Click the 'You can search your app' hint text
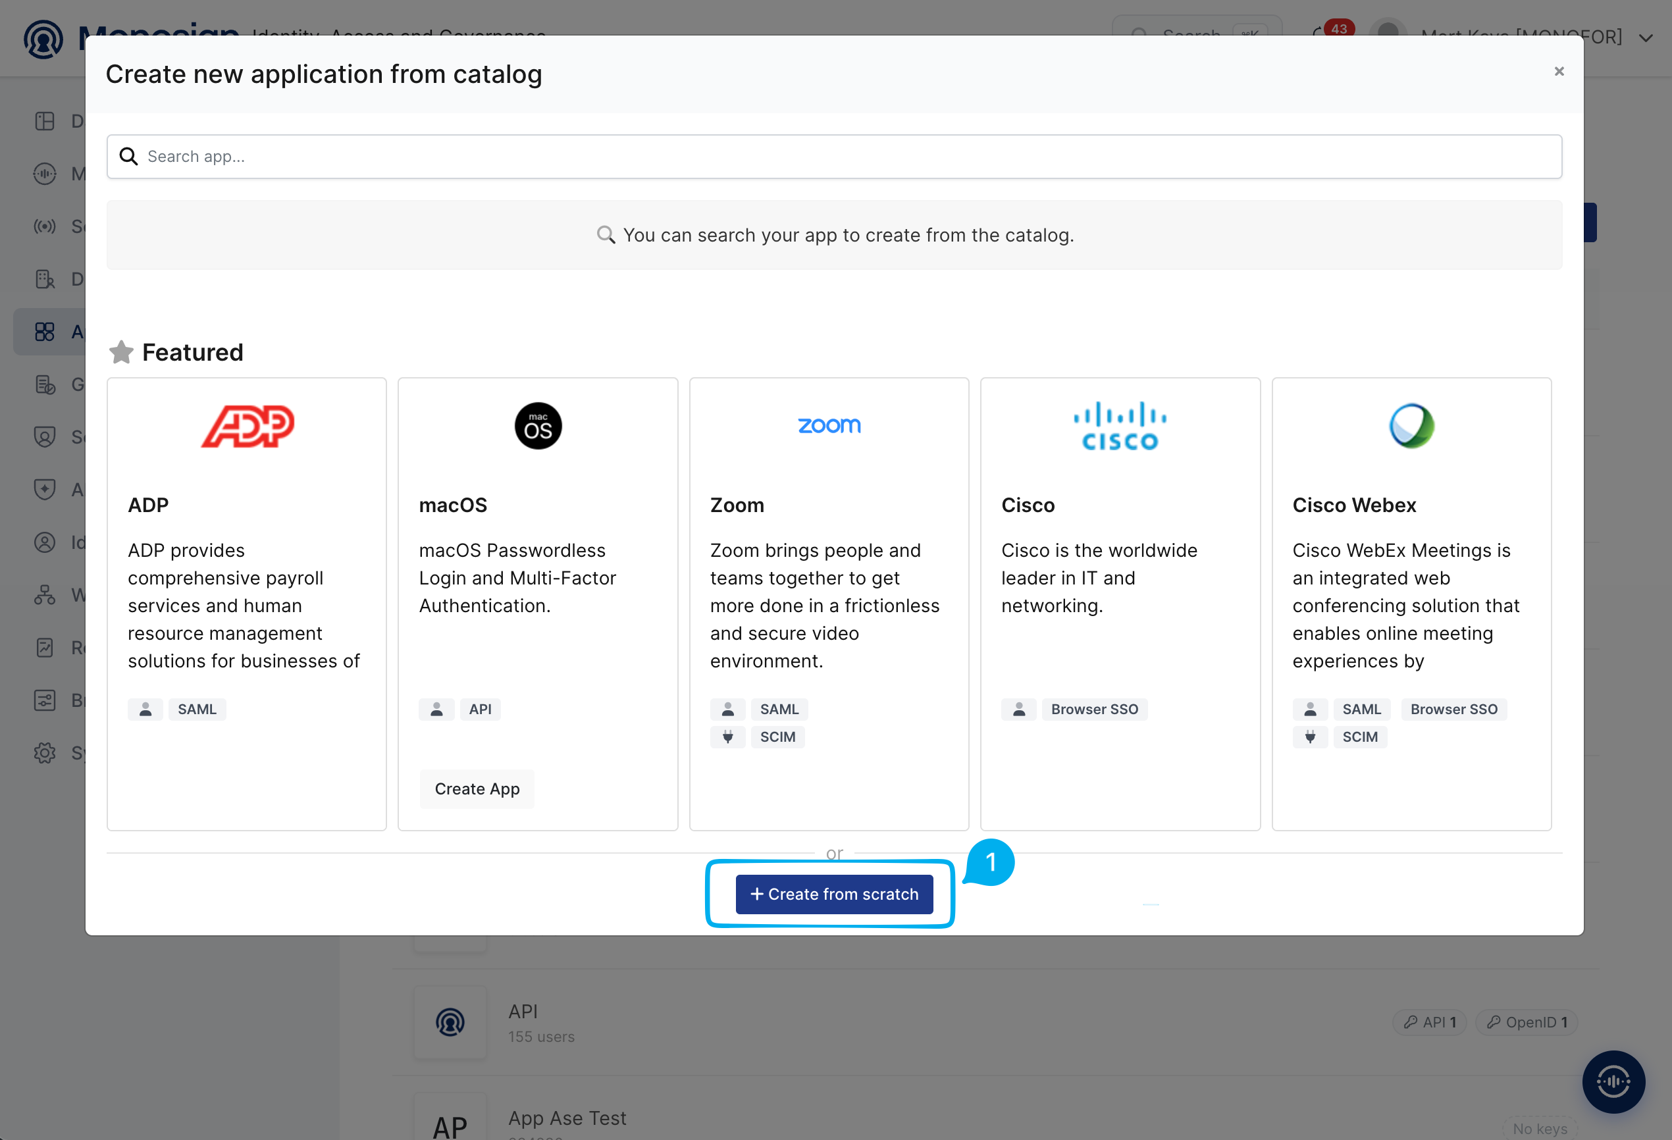Screen dimensions: 1672x1140 [x=849, y=235]
